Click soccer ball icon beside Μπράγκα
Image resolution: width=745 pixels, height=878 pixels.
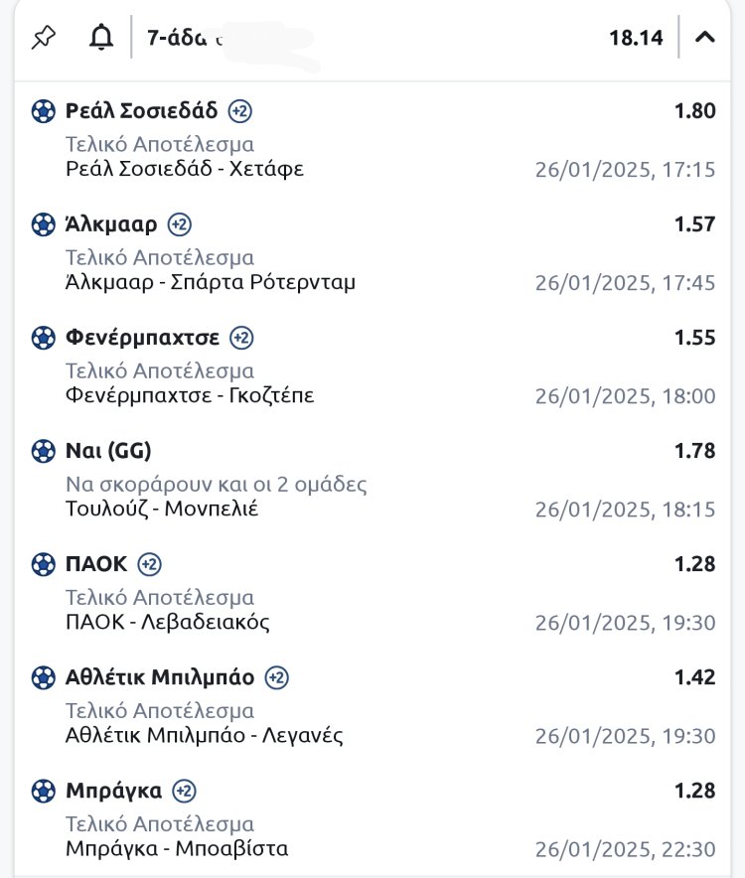(44, 791)
